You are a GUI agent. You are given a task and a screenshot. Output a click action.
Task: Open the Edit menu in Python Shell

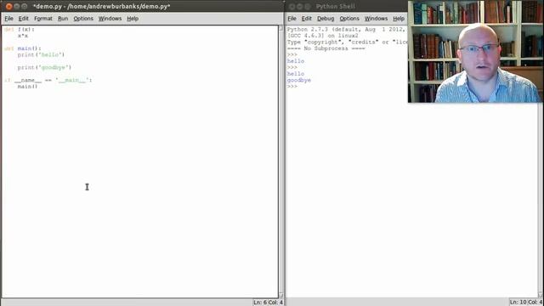coord(306,19)
